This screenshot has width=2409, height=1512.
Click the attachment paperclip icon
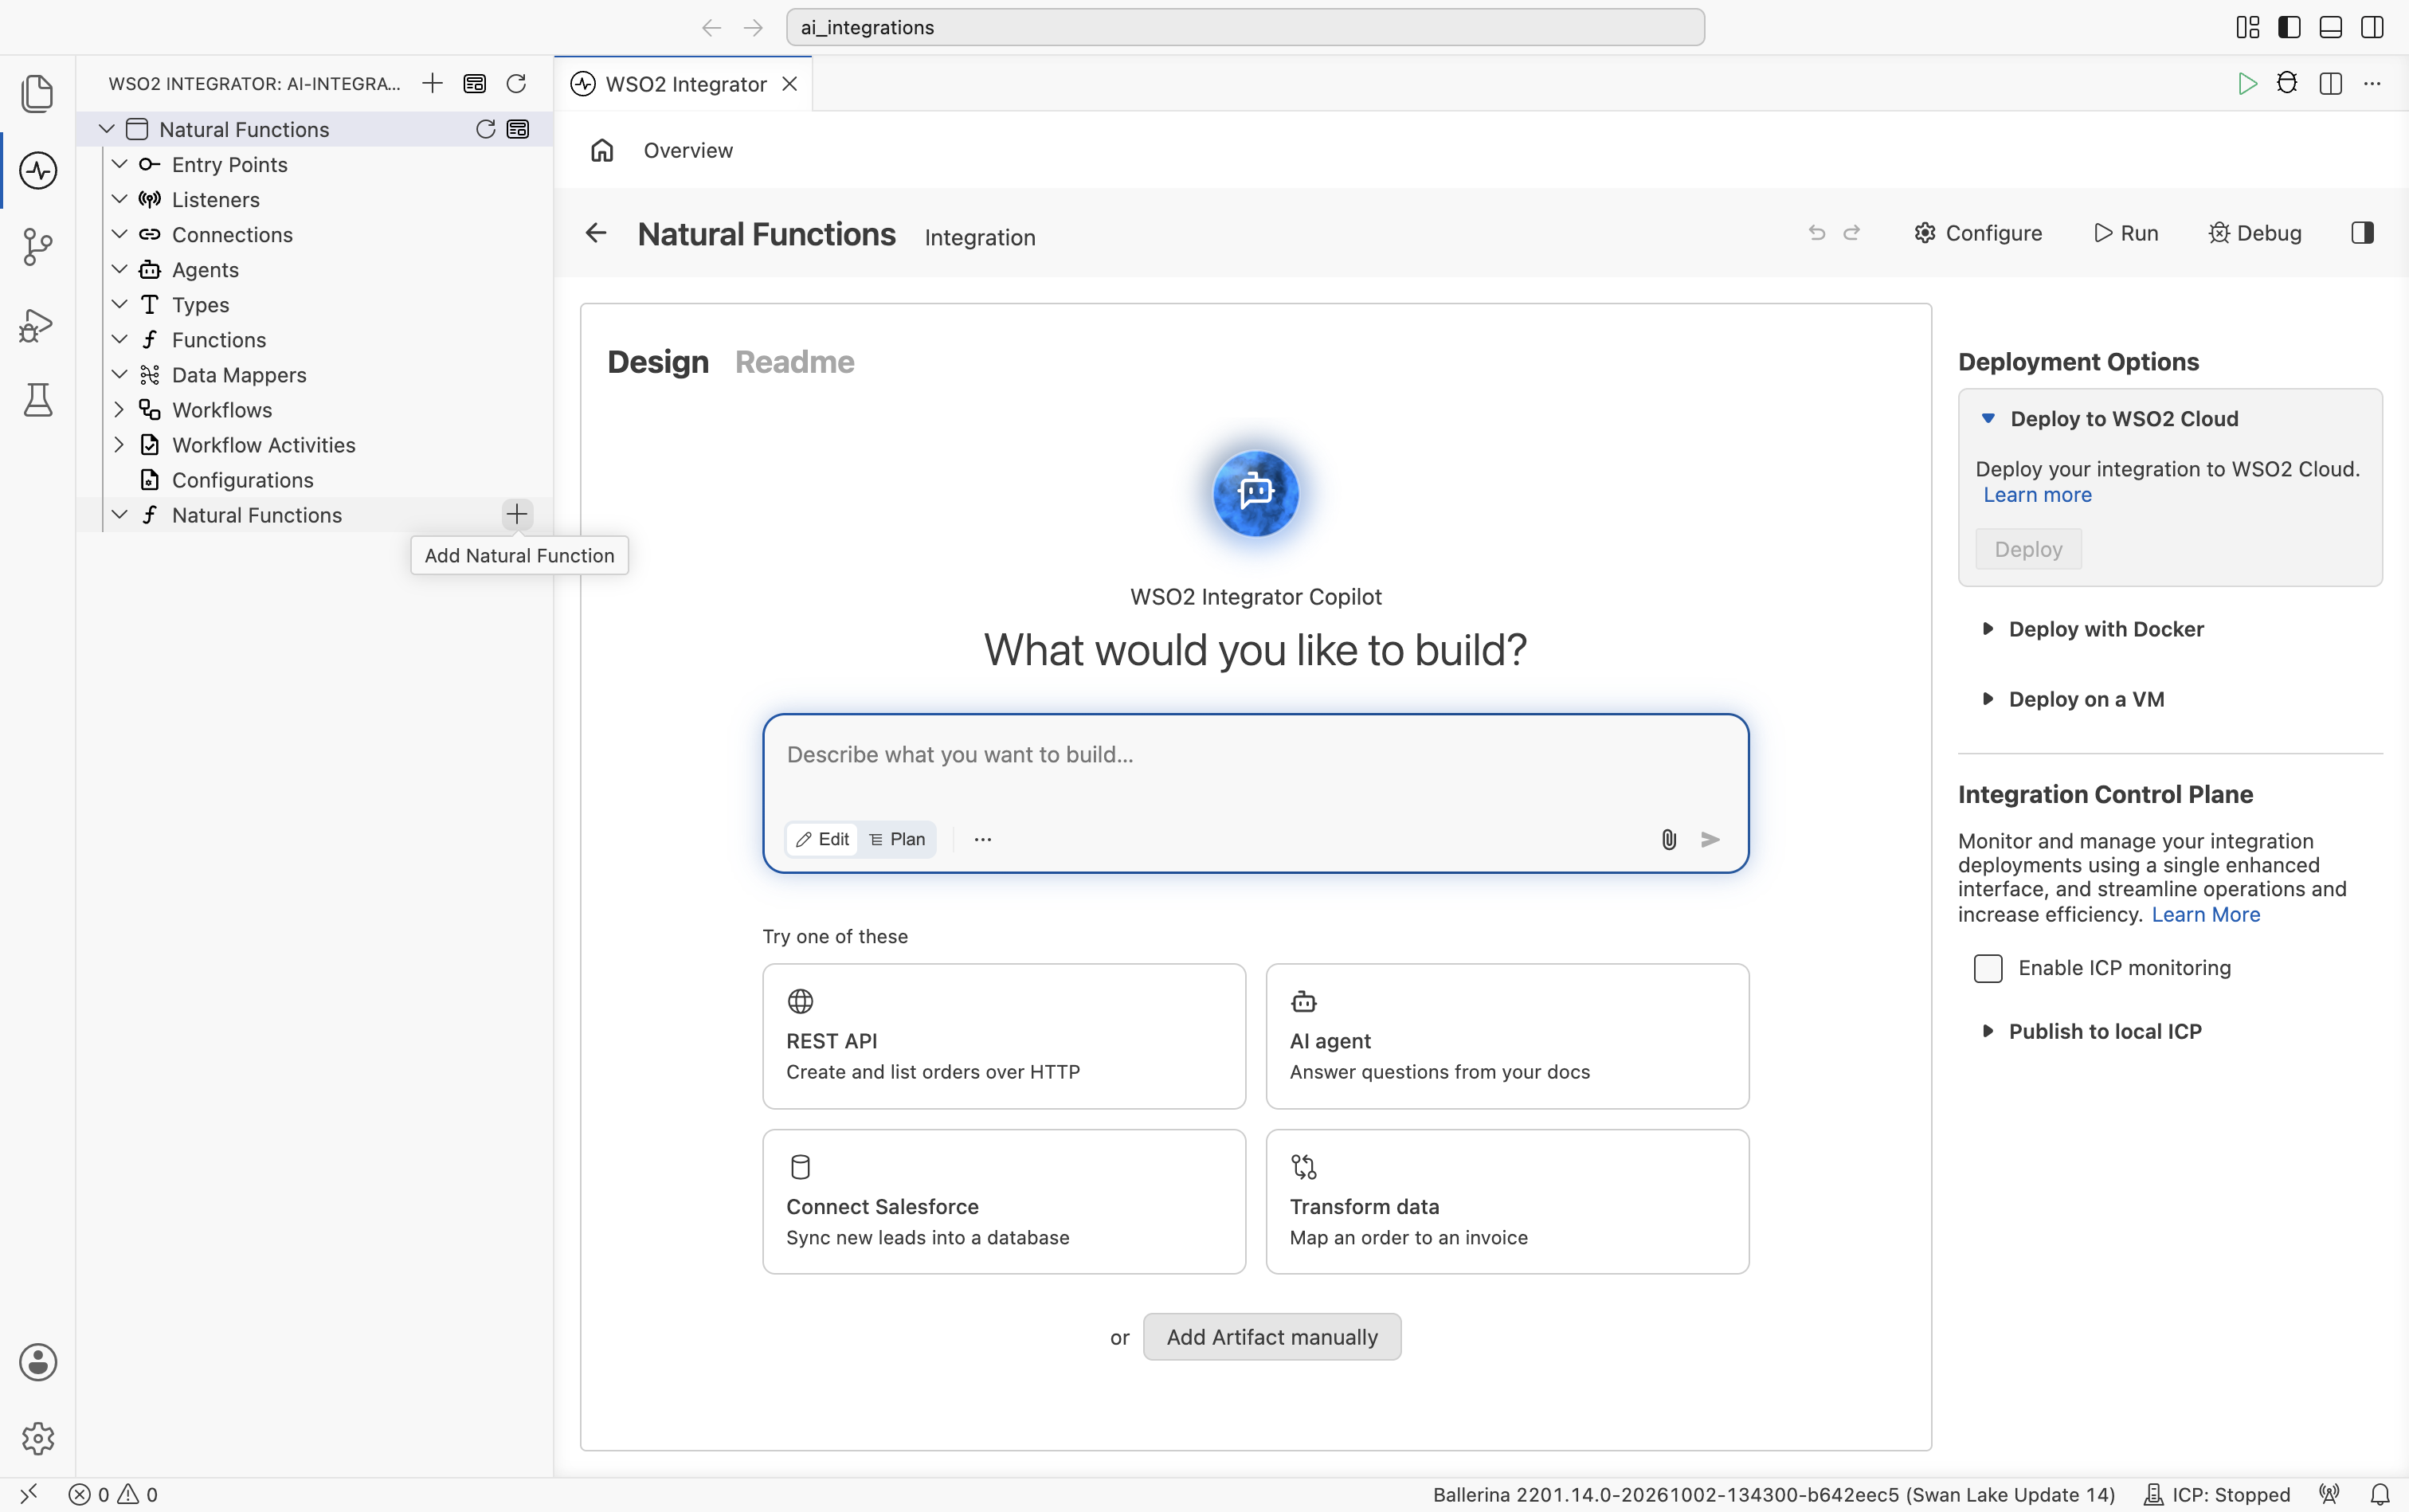[x=1669, y=839]
